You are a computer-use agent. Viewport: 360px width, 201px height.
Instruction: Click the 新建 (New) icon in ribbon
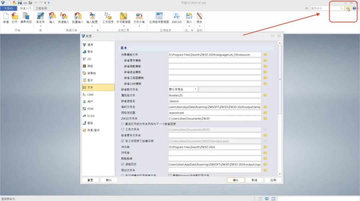6,18
